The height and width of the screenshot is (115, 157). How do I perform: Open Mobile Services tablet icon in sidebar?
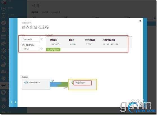(x=4, y=16)
